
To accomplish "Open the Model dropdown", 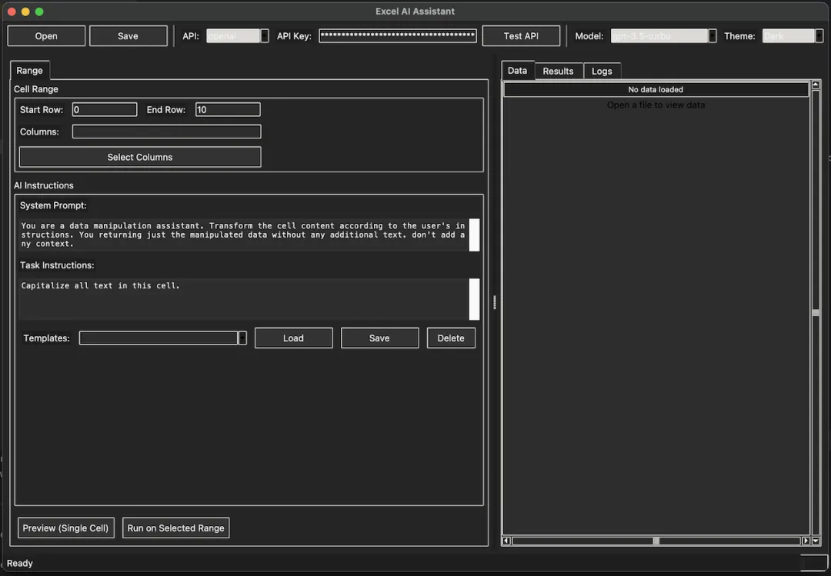I will (663, 35).
